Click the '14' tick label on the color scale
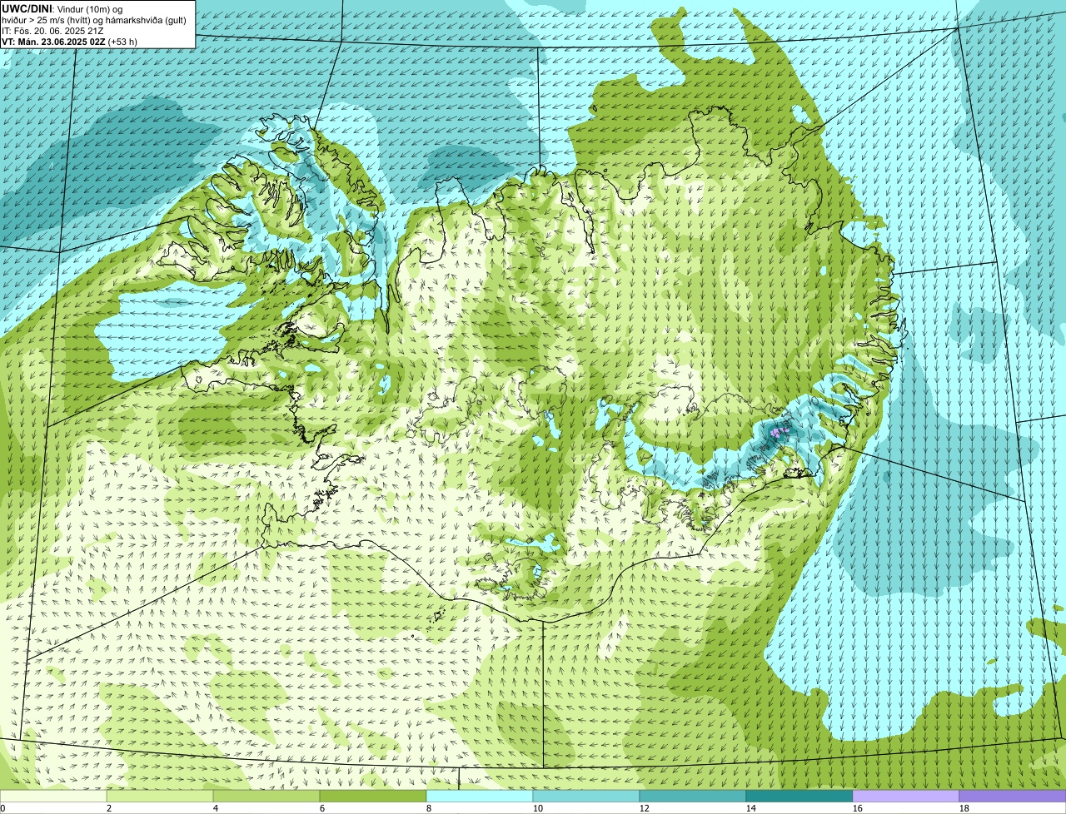 (x=751, y=808)
